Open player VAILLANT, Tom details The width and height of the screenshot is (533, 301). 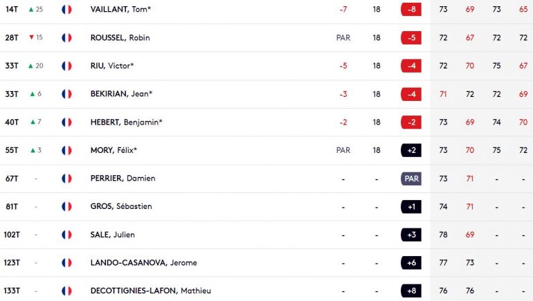click(x=120, y=10)
